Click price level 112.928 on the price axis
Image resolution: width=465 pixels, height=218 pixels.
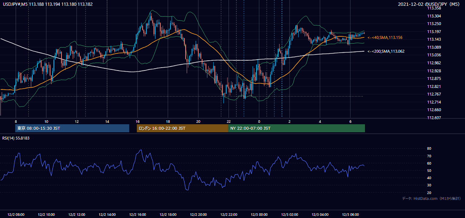[434, 71]
